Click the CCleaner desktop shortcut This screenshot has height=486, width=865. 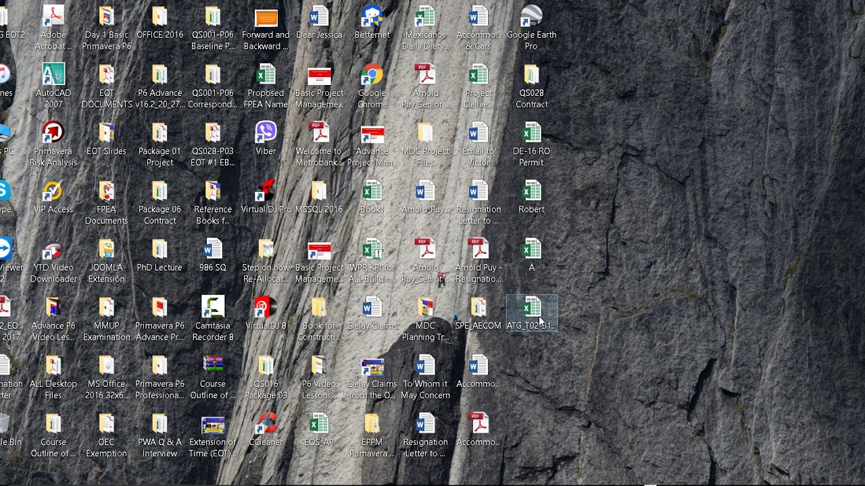point(266,423)
